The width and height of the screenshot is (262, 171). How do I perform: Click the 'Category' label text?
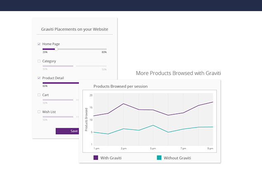[49, 61]
